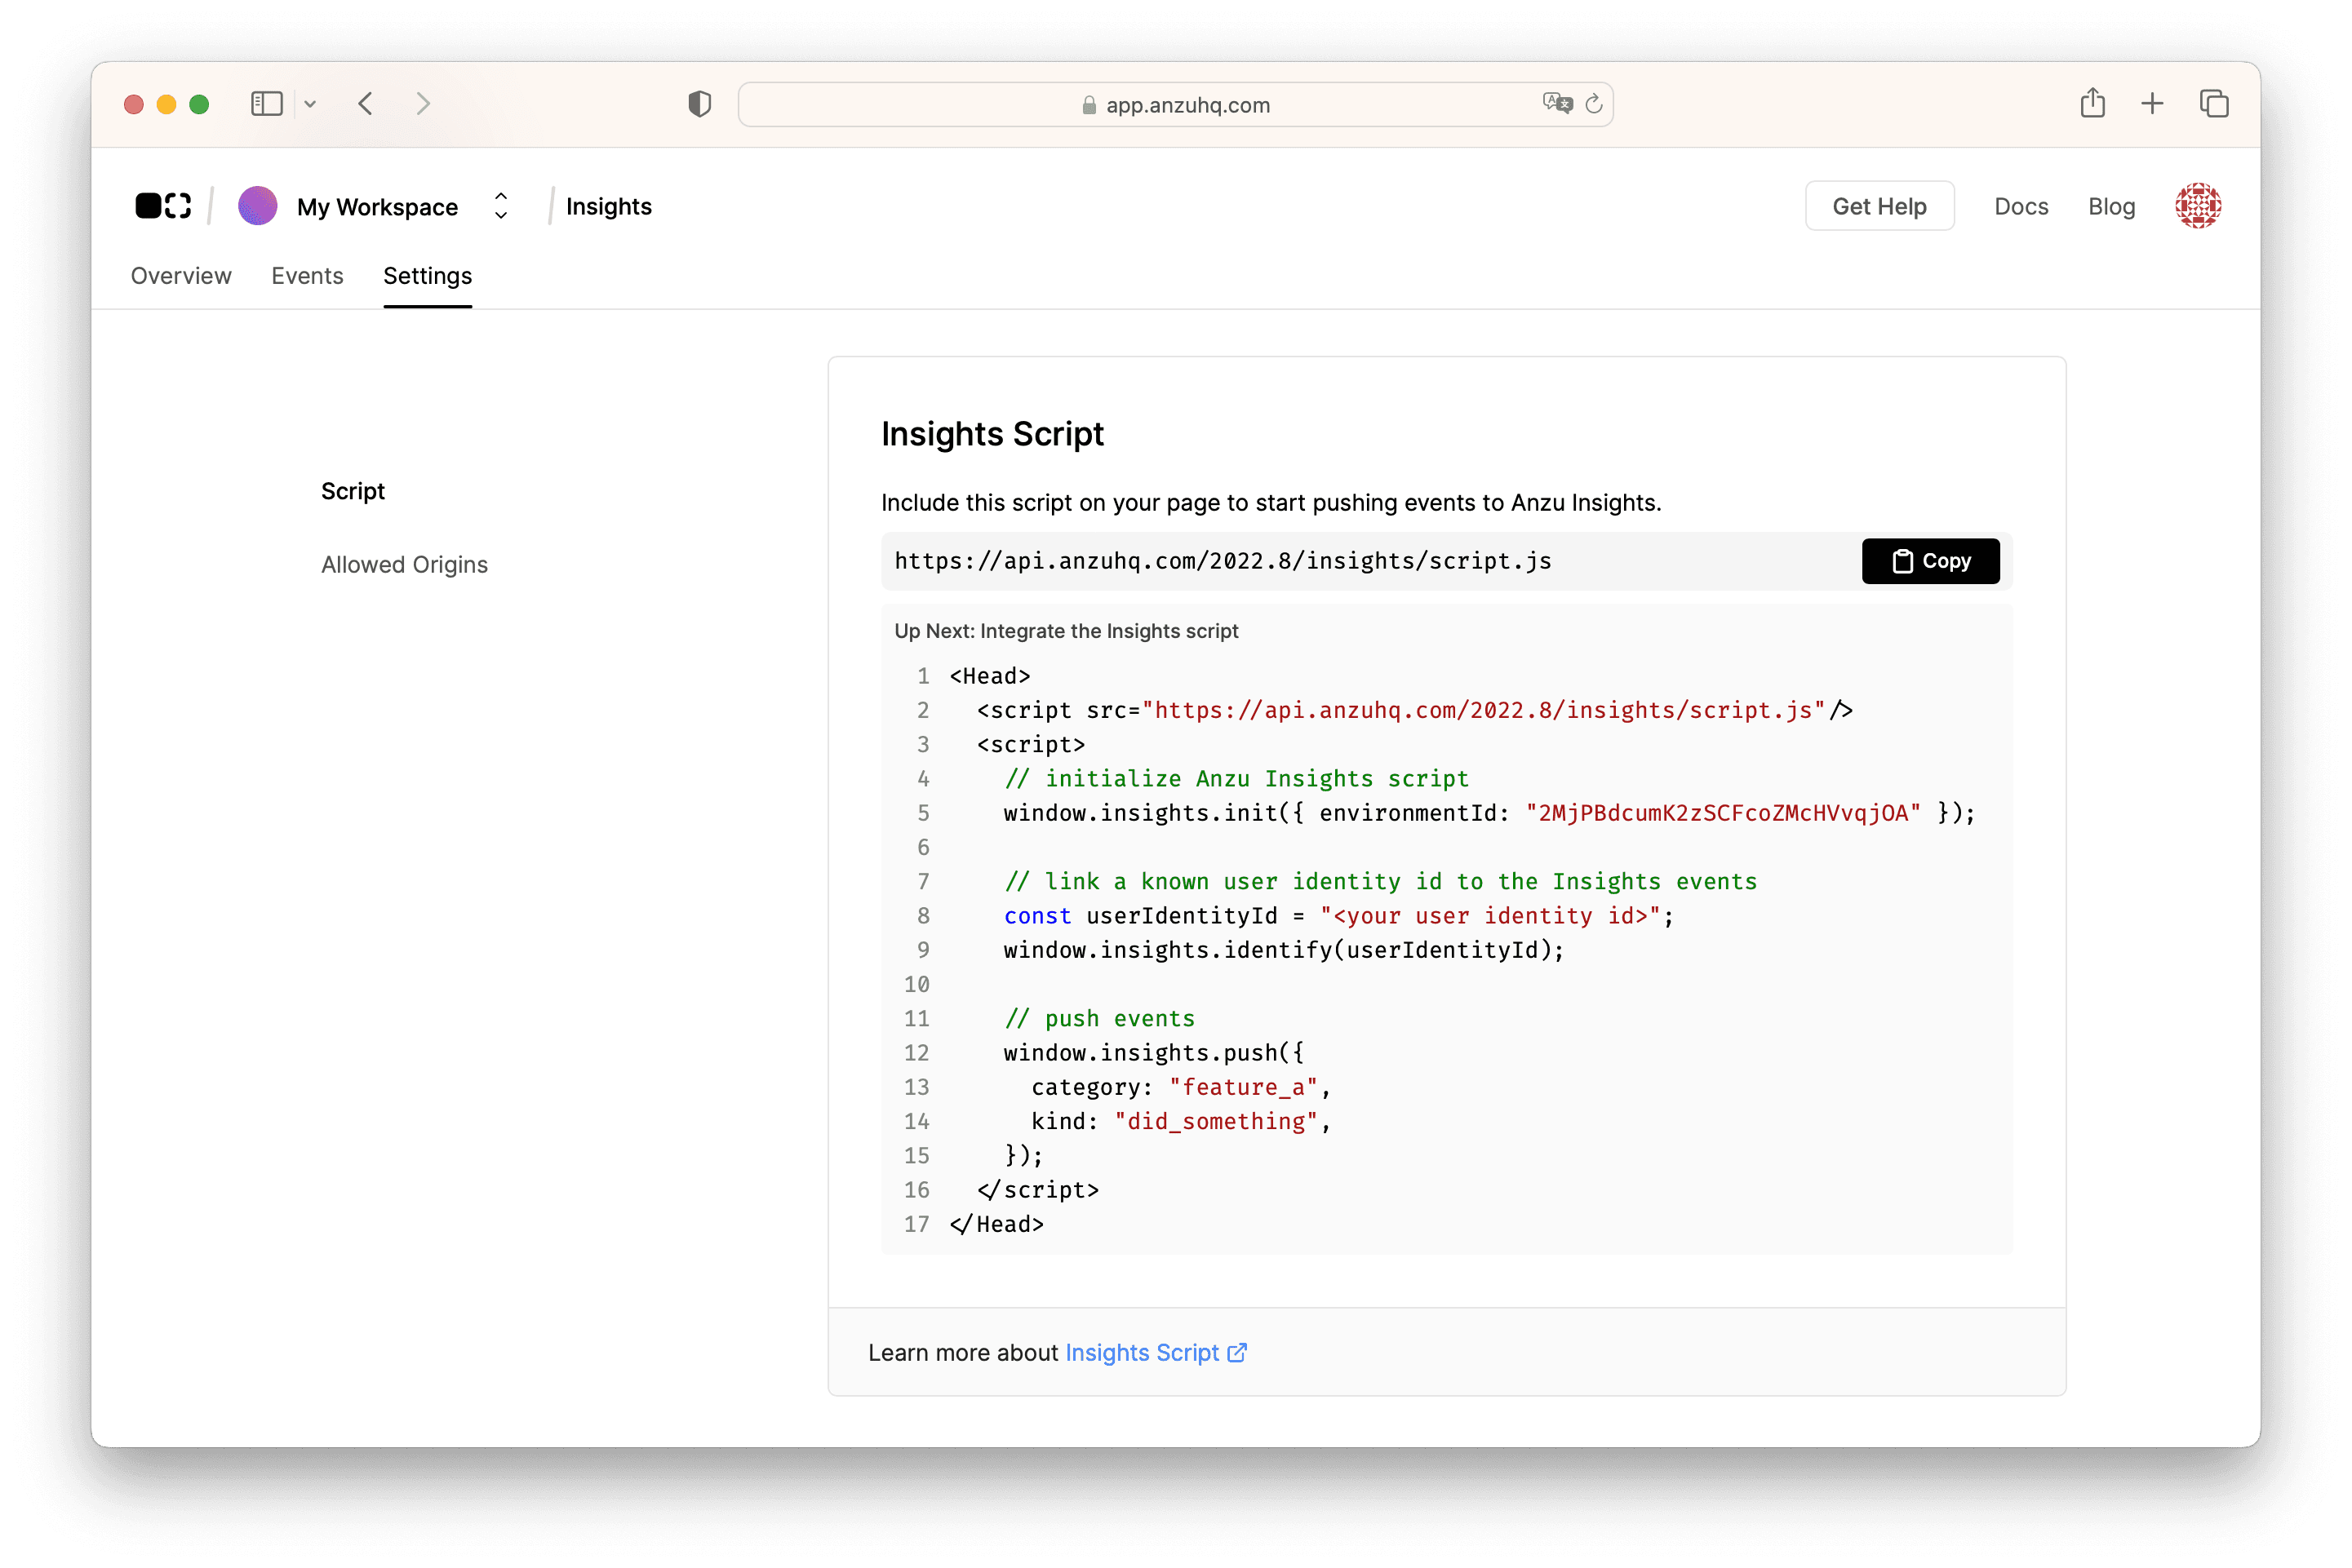The image size is (2352, 1568).
Task: Click the purple My Workspace avatar
Action: [x=257, y=206]
